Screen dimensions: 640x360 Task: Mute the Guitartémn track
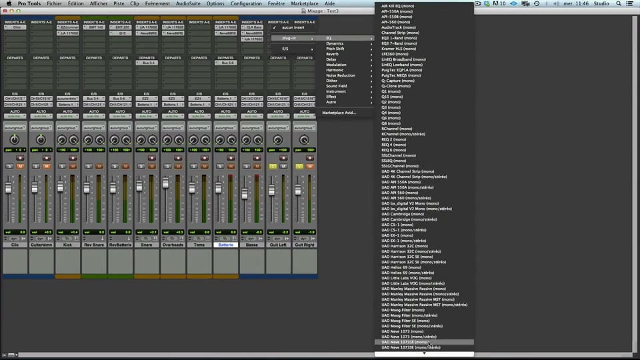click(x=47, y=166)
